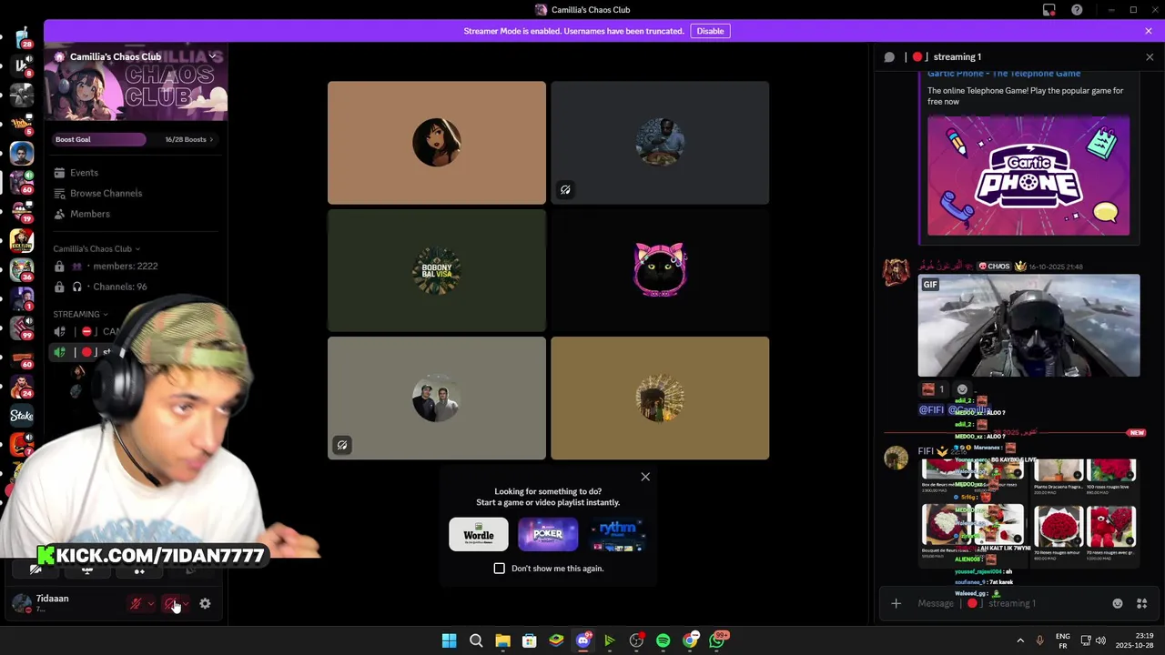Viewport: 1165px width, 655px height.
Task: Open input device options arrow beside microphone
Action: point(150,603)
